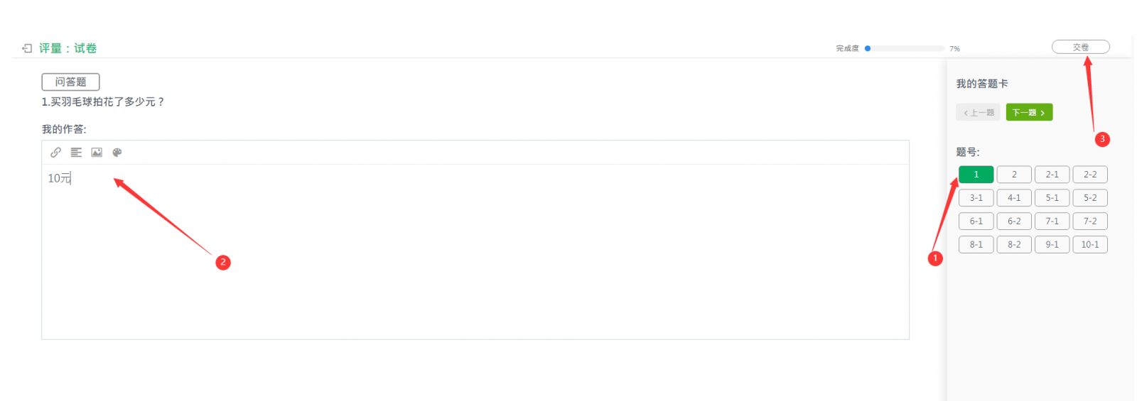The width and height of the screenshot is (1137, 401).
Task: Jump to question 2
Action: coord(1014,175)
